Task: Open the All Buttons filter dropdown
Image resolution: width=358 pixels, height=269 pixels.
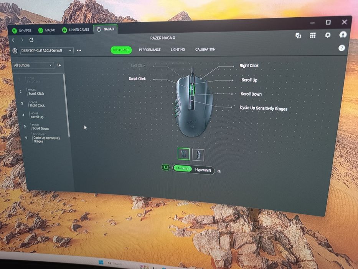Action: click(x=33, y=65)
